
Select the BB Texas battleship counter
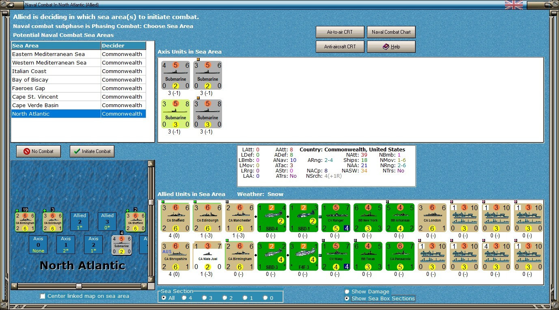coord(368,256)
